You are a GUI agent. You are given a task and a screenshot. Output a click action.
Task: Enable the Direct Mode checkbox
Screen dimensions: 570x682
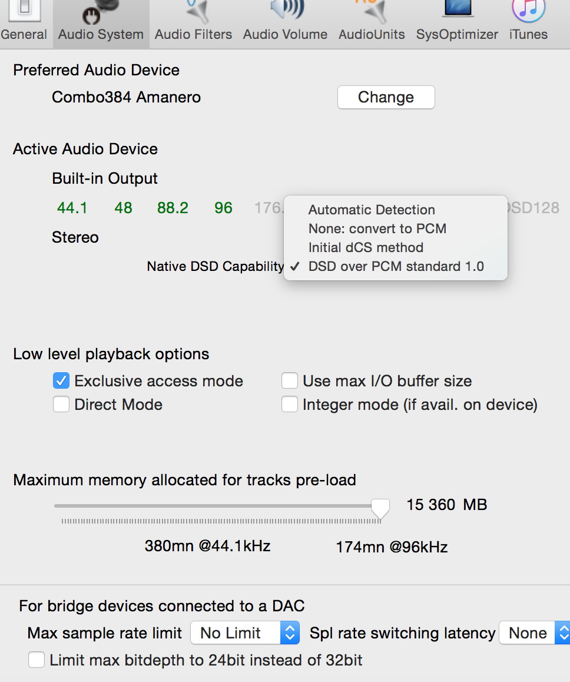(61, 404)
